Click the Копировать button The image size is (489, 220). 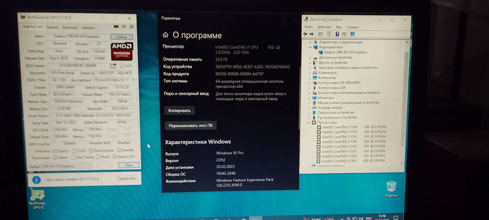(180, 111)
